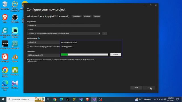The height and width of the screenshot is (102, 182).
Task: Open Edge from the taskbar
Action: (x=61, y=99)
